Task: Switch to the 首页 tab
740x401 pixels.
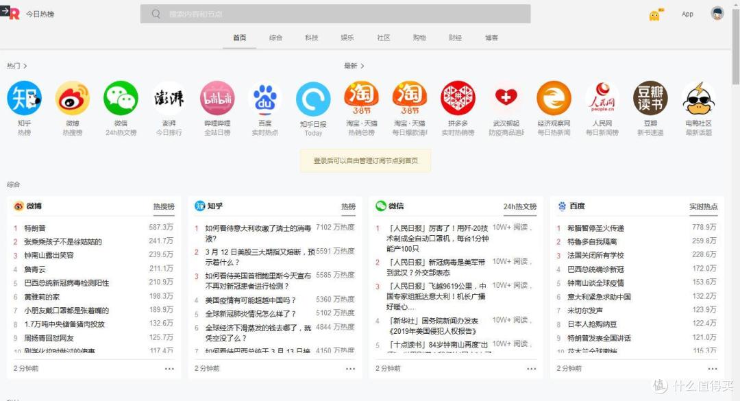Action: coord(240,38)
